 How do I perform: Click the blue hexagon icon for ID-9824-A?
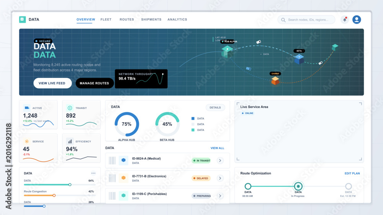tap(123, 160)
